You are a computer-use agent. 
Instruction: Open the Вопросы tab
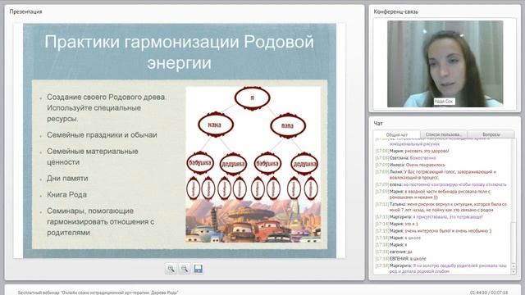[491, 134]
